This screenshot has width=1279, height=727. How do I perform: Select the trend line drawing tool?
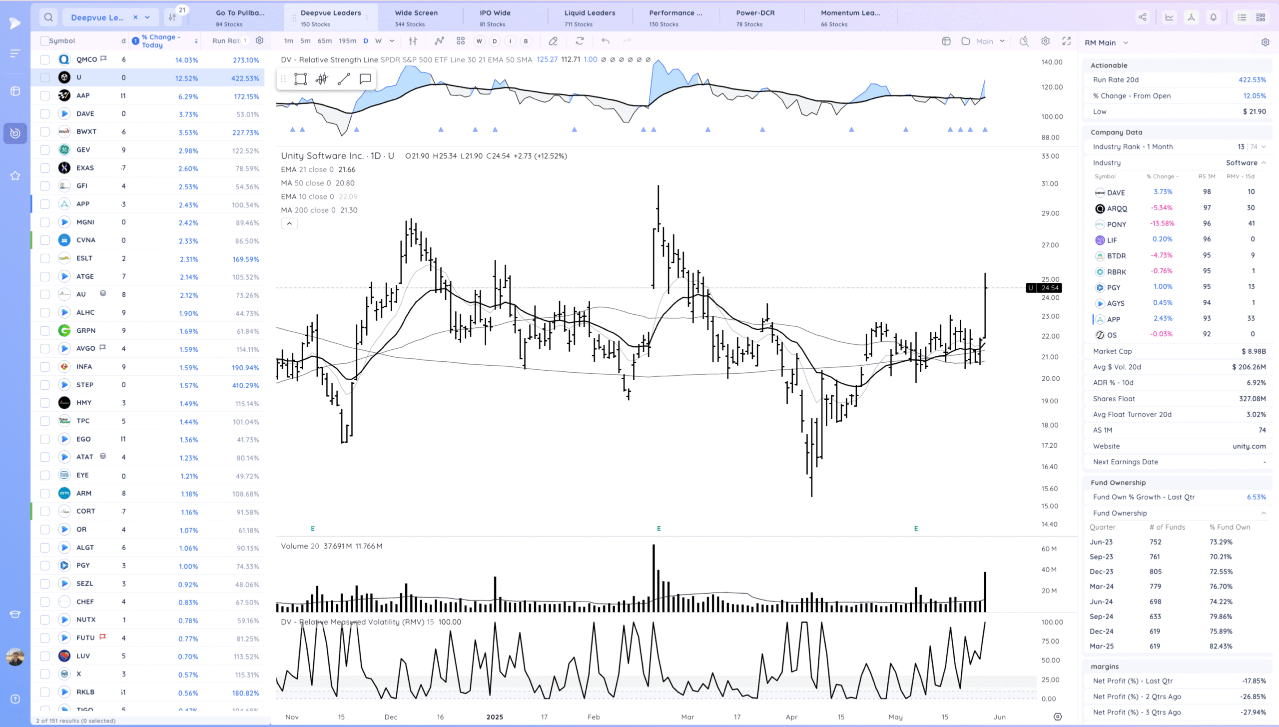pyautogui.click(x=344, y=79)
